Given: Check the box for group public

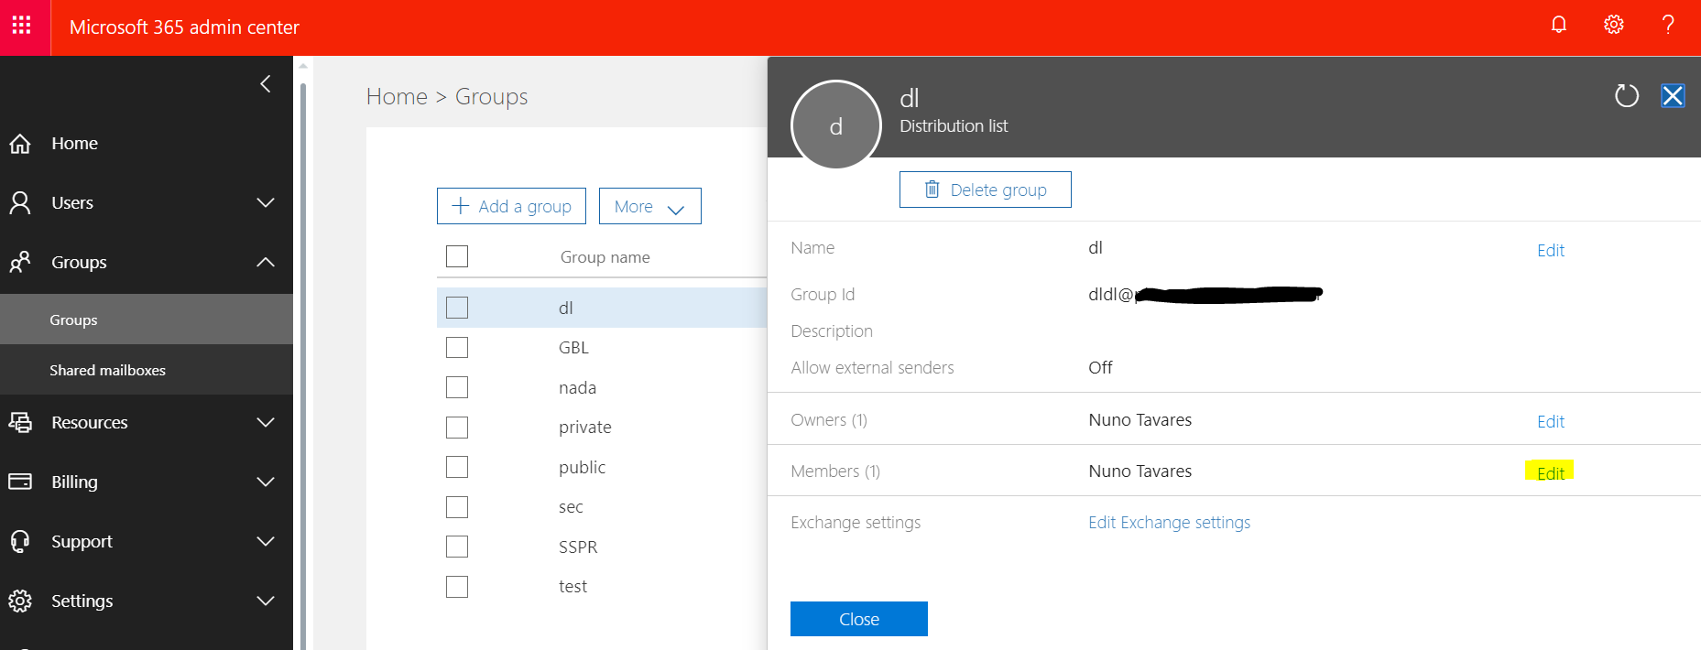Looking at the screenshot, I should [x=457, y=467].
